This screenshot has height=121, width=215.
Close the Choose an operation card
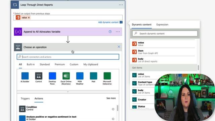tap(119, 47)
